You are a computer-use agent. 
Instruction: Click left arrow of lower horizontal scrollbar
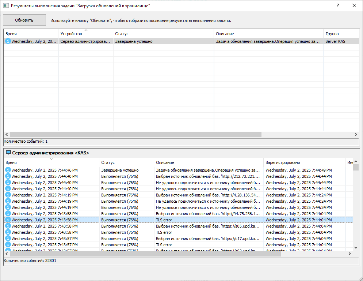[x=7, y=254]
